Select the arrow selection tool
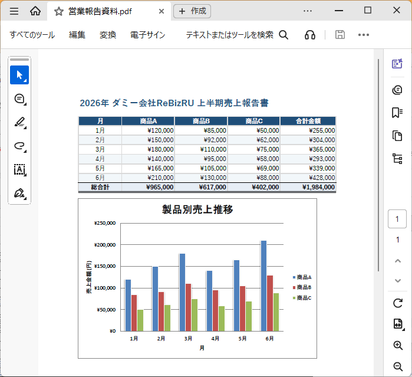Viewport: 412px width, 377px height. [x=19, y=75]
